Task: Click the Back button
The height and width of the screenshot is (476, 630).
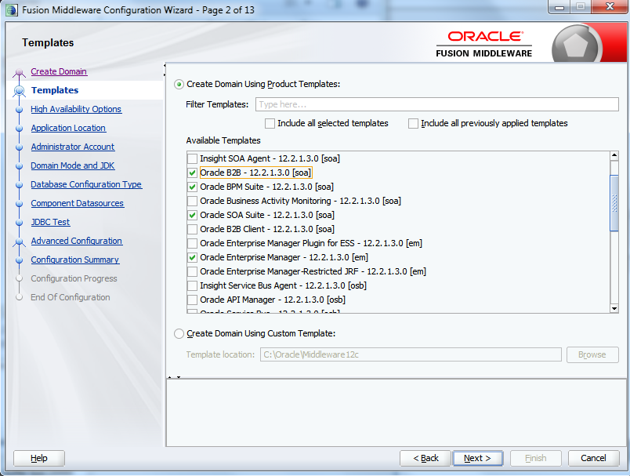Action: tap(425, 458)
